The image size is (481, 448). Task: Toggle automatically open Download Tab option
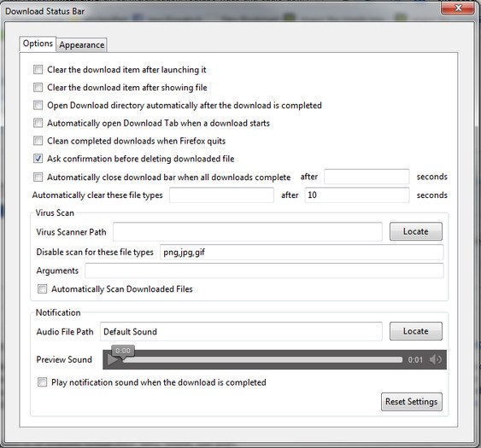pyautogui.click(x=38, y=123)
